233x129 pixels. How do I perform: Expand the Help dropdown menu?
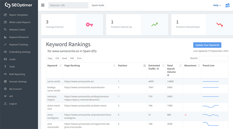(217, 5)
